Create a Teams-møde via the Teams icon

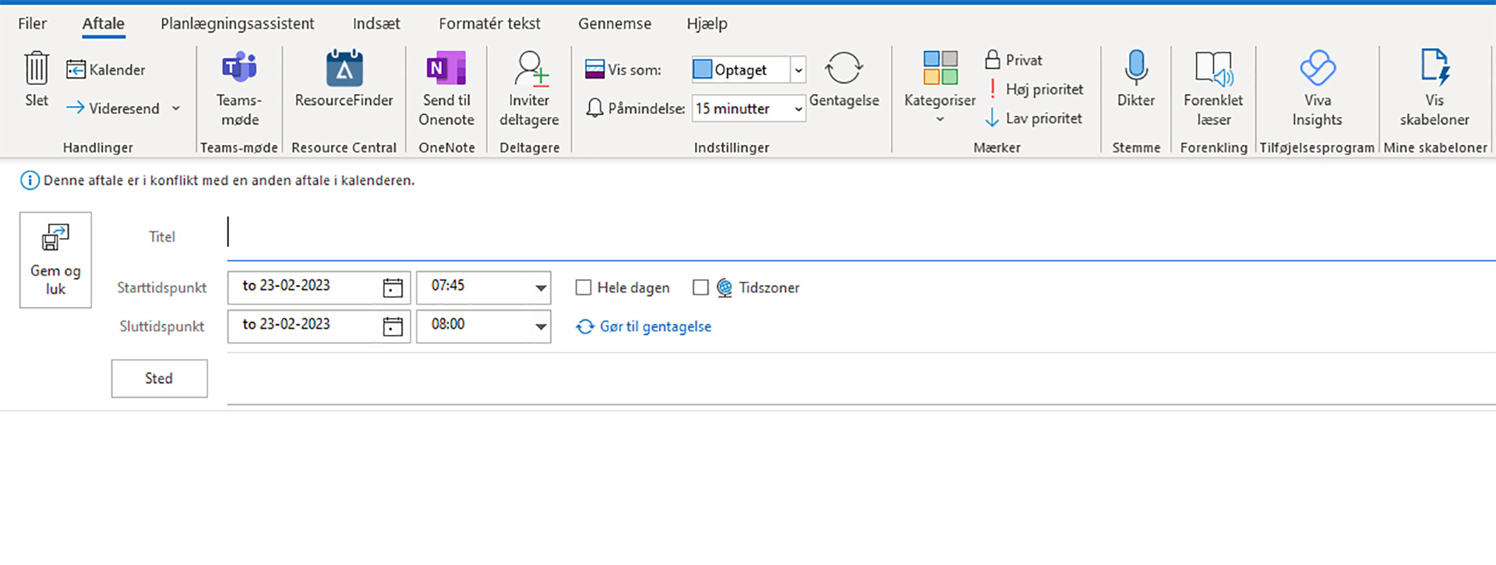click(x=239, y=69)
